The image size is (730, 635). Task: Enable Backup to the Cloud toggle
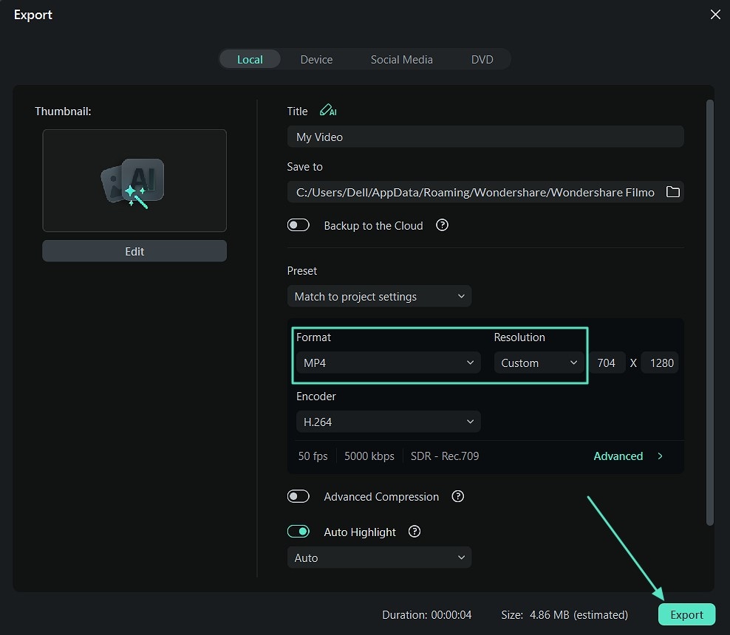[x=299, y=225]
